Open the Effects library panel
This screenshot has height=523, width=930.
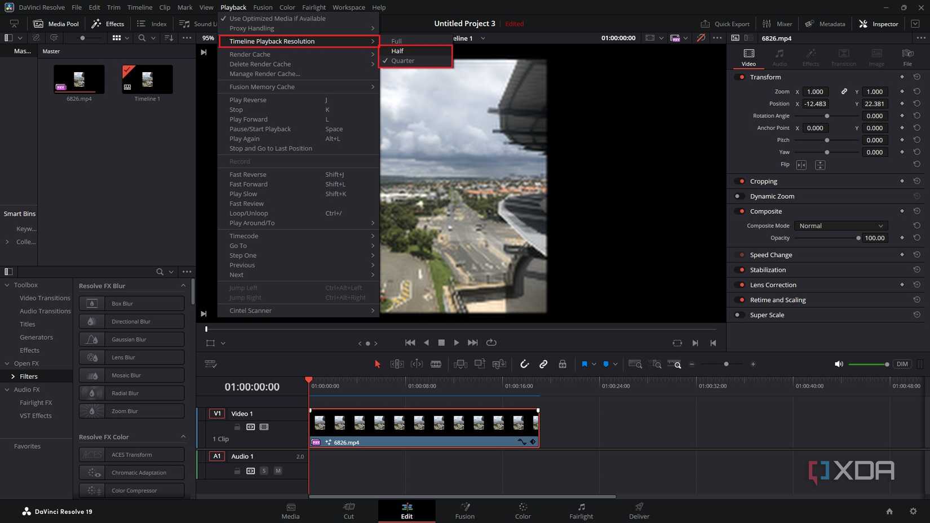108,24
